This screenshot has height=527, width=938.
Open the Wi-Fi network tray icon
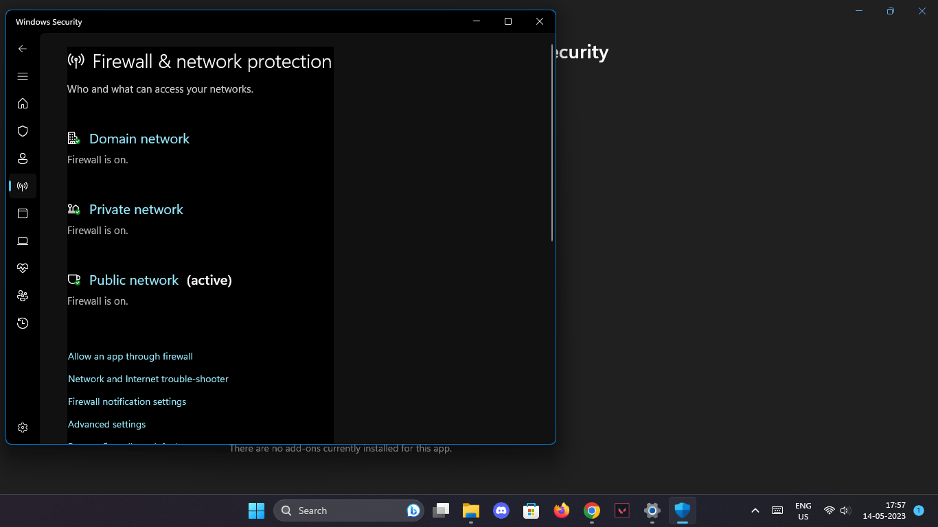(829, 511)
